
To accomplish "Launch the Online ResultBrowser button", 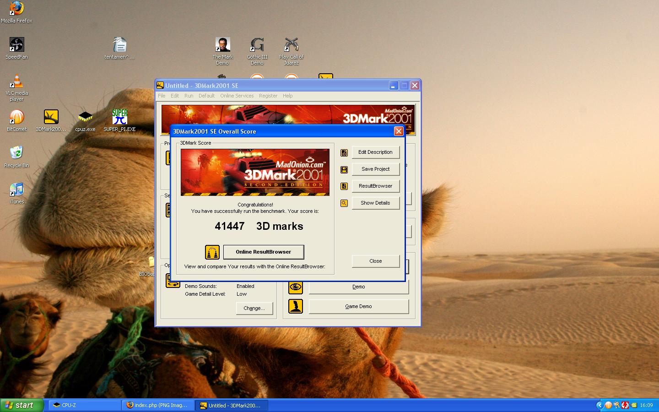I will 263,252.
